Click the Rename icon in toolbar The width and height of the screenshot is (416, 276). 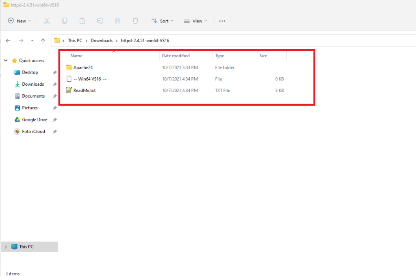tap(100, 21)
